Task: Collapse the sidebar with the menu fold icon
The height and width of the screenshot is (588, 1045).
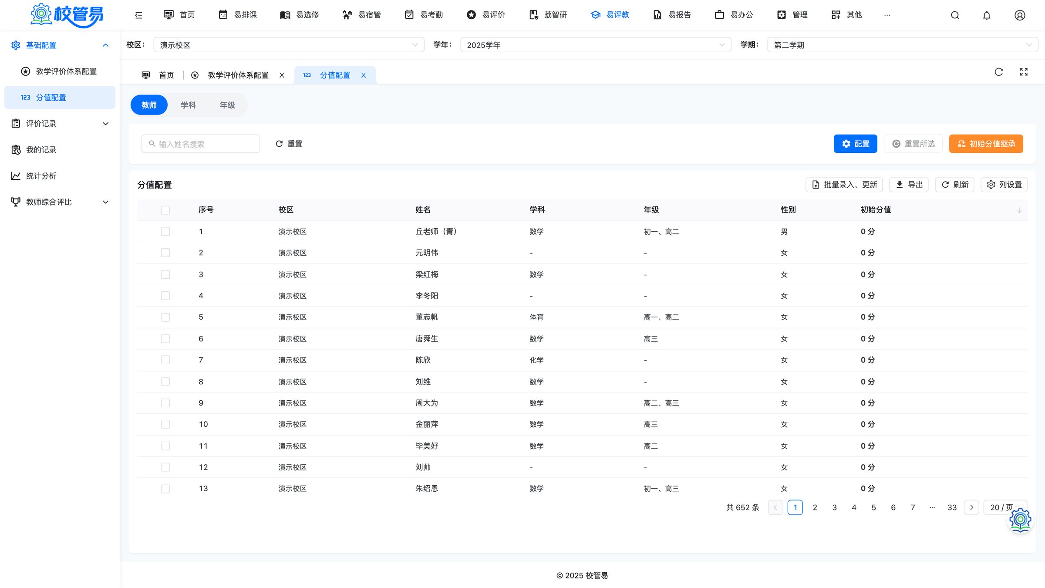Action: [138, 15]
